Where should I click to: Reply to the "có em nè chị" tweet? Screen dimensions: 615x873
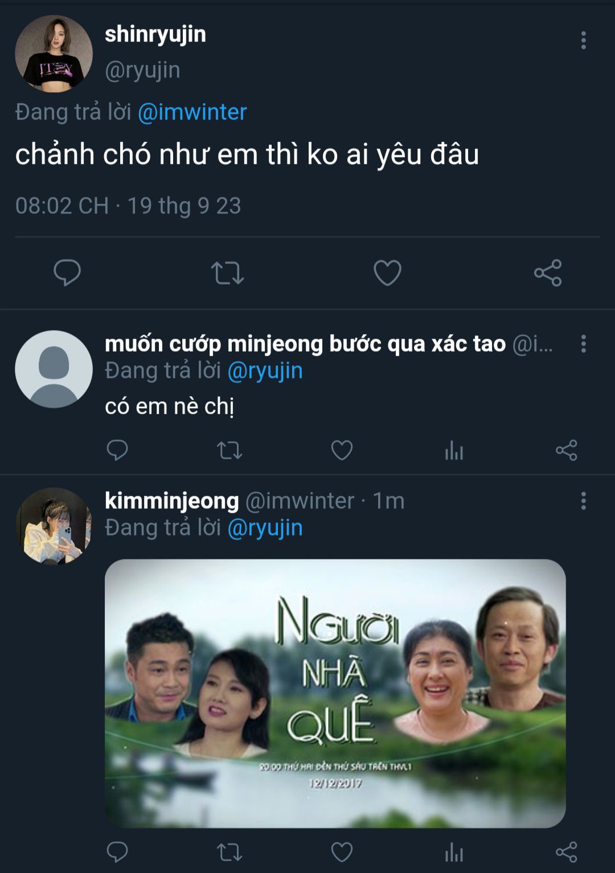117,450
